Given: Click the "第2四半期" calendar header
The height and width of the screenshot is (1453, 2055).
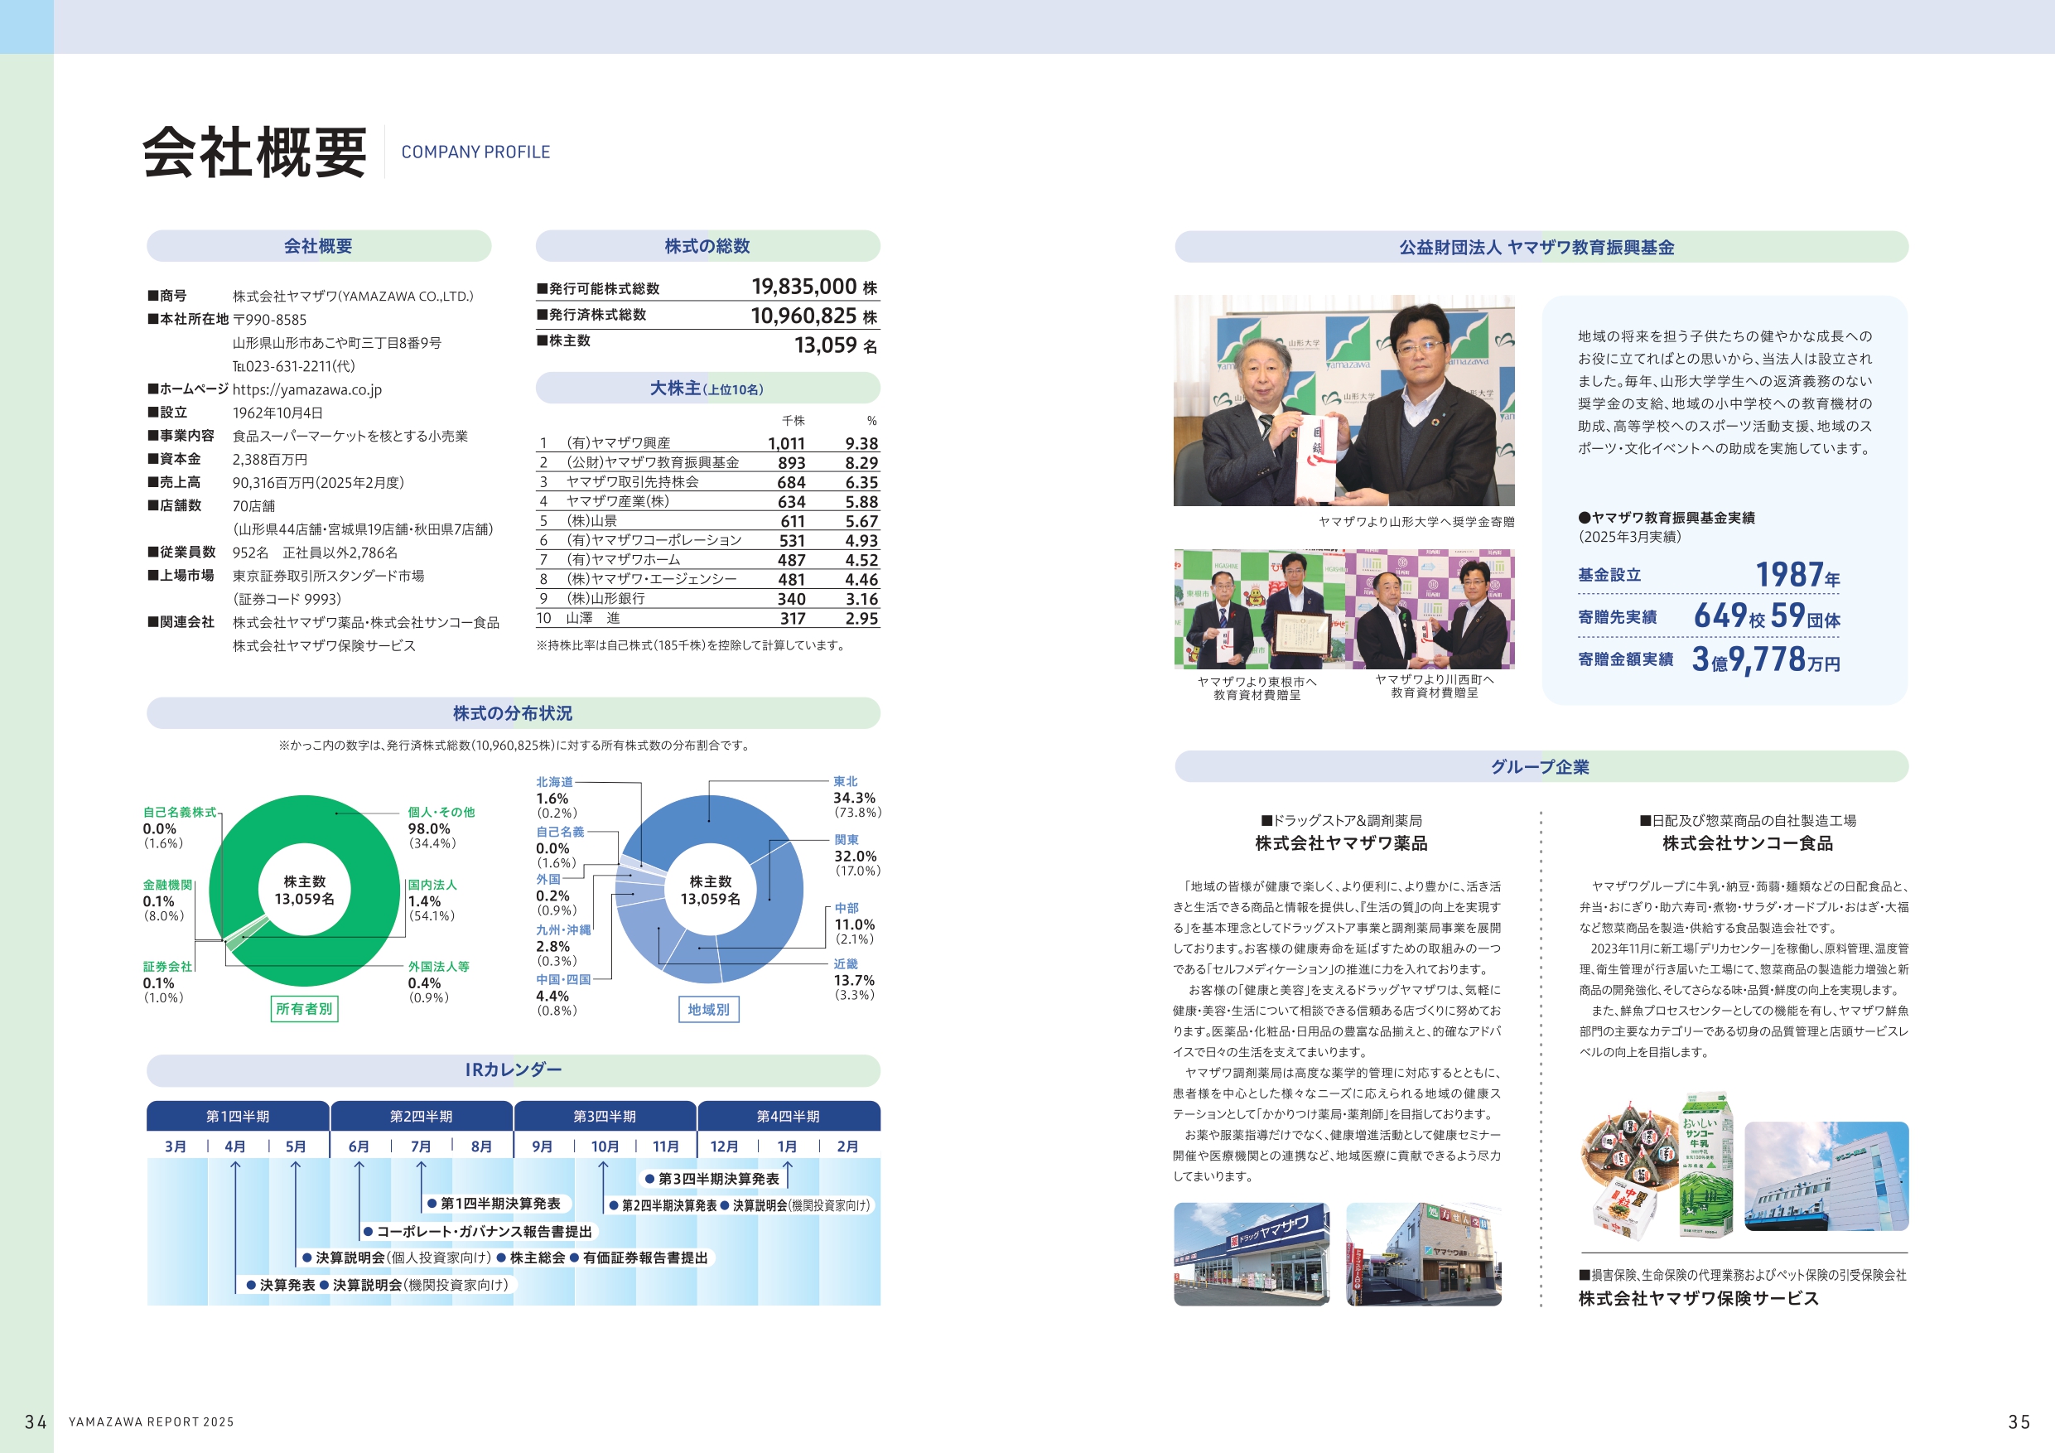Looking at the screenshot, I should pyautogui.click(x=421, y=1117).
